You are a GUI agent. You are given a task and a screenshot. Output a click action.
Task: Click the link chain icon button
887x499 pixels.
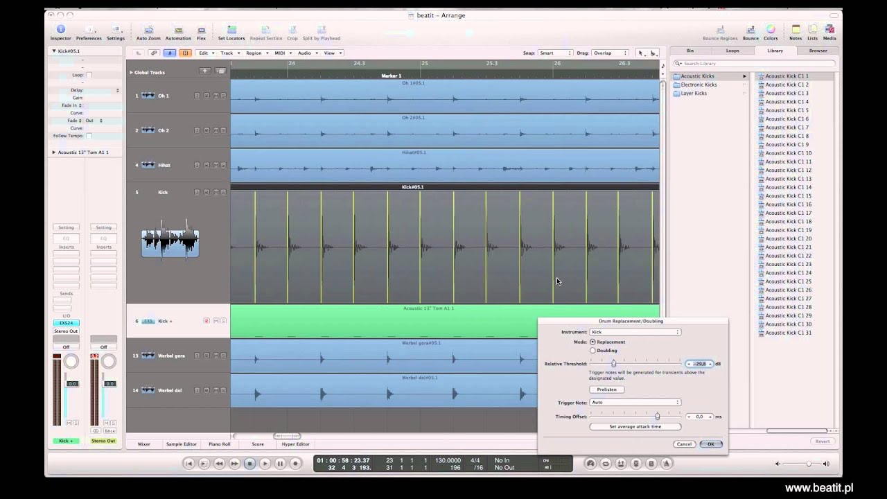(154, 53)
